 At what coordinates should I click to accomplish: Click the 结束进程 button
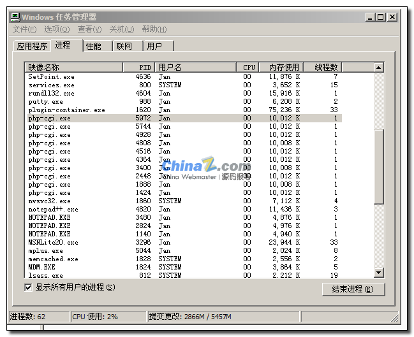point(353,289)
